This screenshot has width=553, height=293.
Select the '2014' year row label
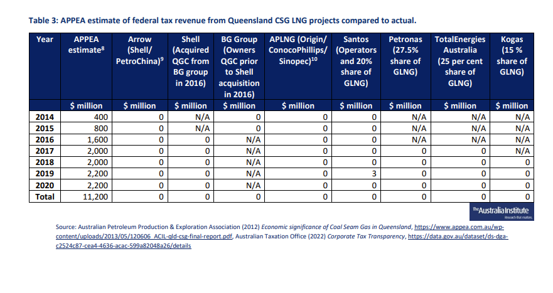[x=45, y=117]
